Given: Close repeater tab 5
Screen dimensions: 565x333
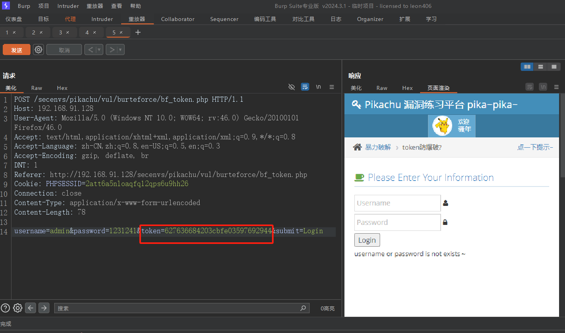Looking at the screenshot, I should [121, 32].
